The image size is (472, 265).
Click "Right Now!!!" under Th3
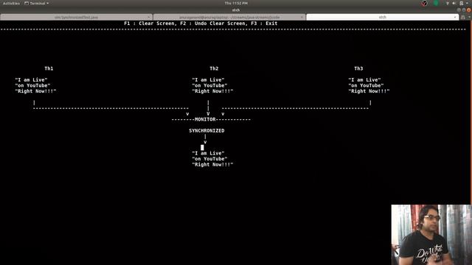369,91
